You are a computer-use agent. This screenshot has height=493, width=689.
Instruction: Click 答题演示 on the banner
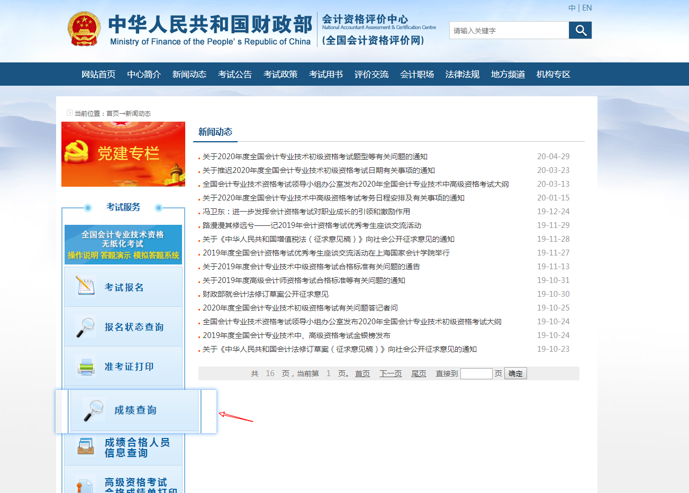[115, 255]
